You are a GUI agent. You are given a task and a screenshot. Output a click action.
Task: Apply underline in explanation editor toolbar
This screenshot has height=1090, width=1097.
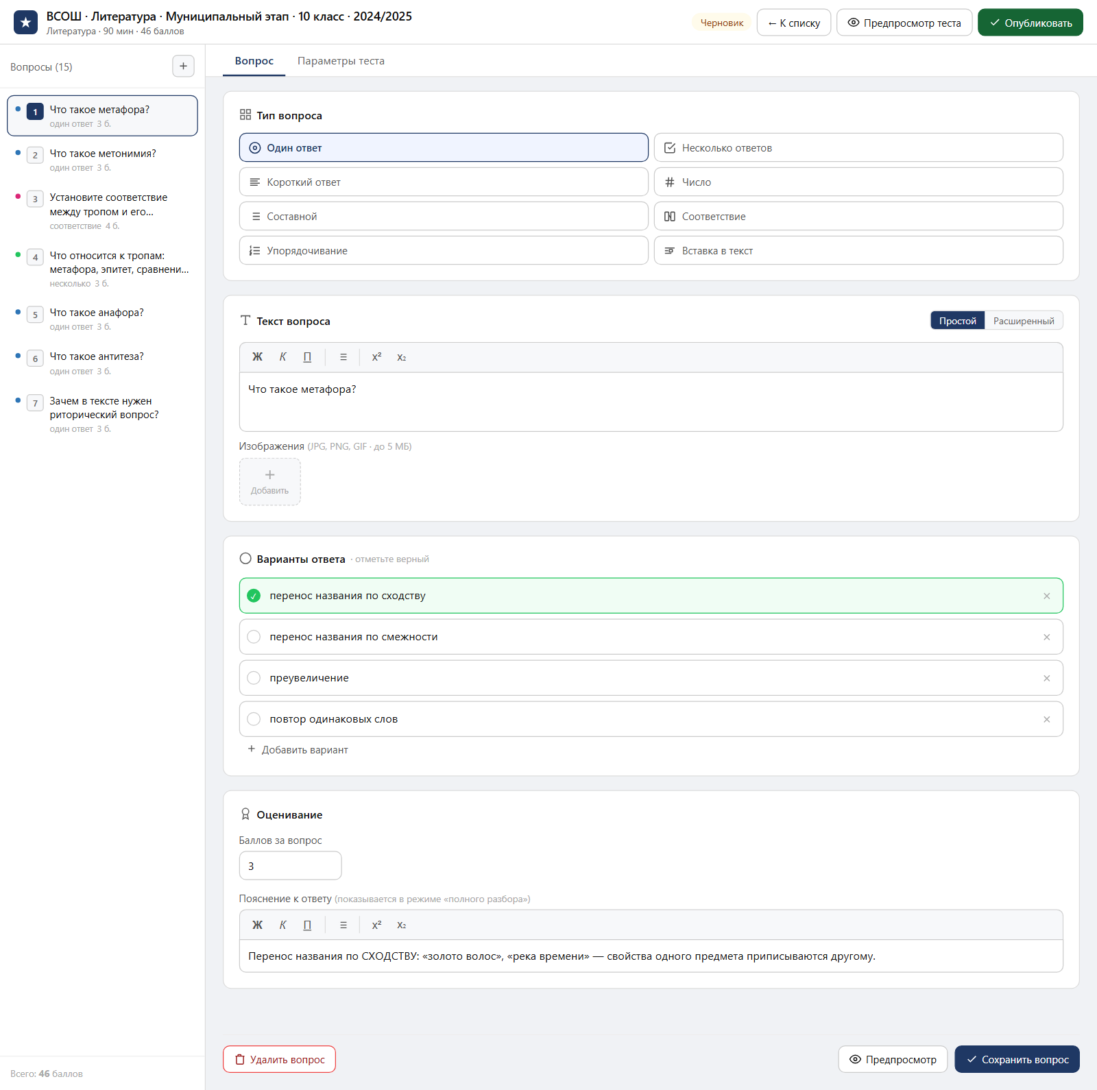point(307,925)
